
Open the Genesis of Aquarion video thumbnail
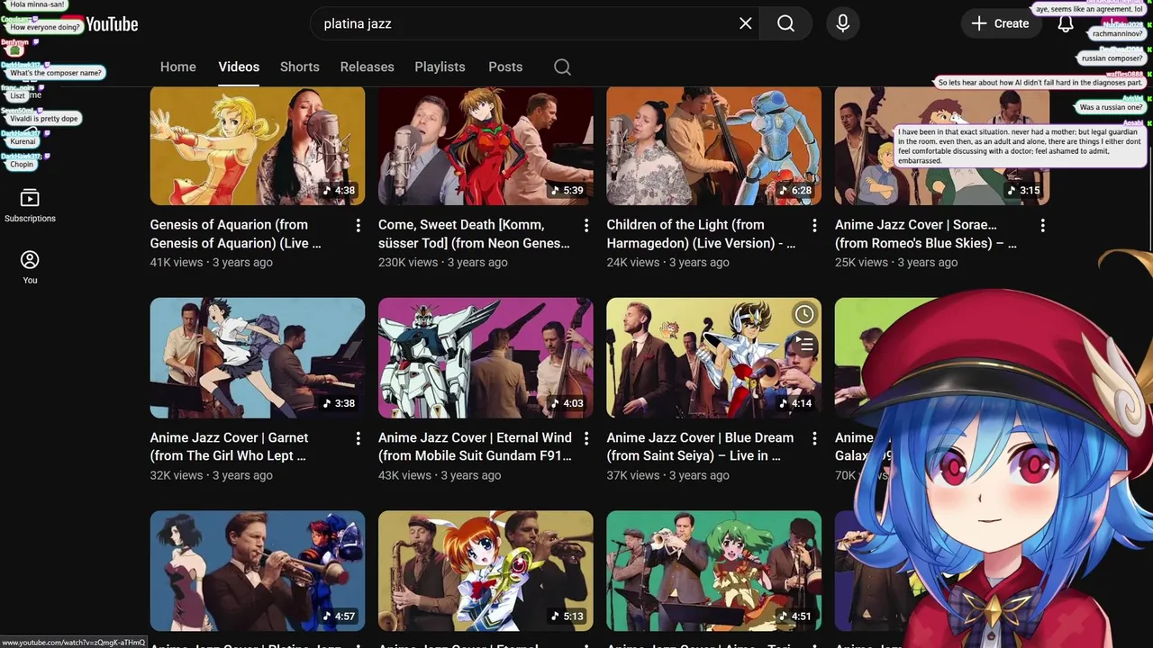(258, 146)
